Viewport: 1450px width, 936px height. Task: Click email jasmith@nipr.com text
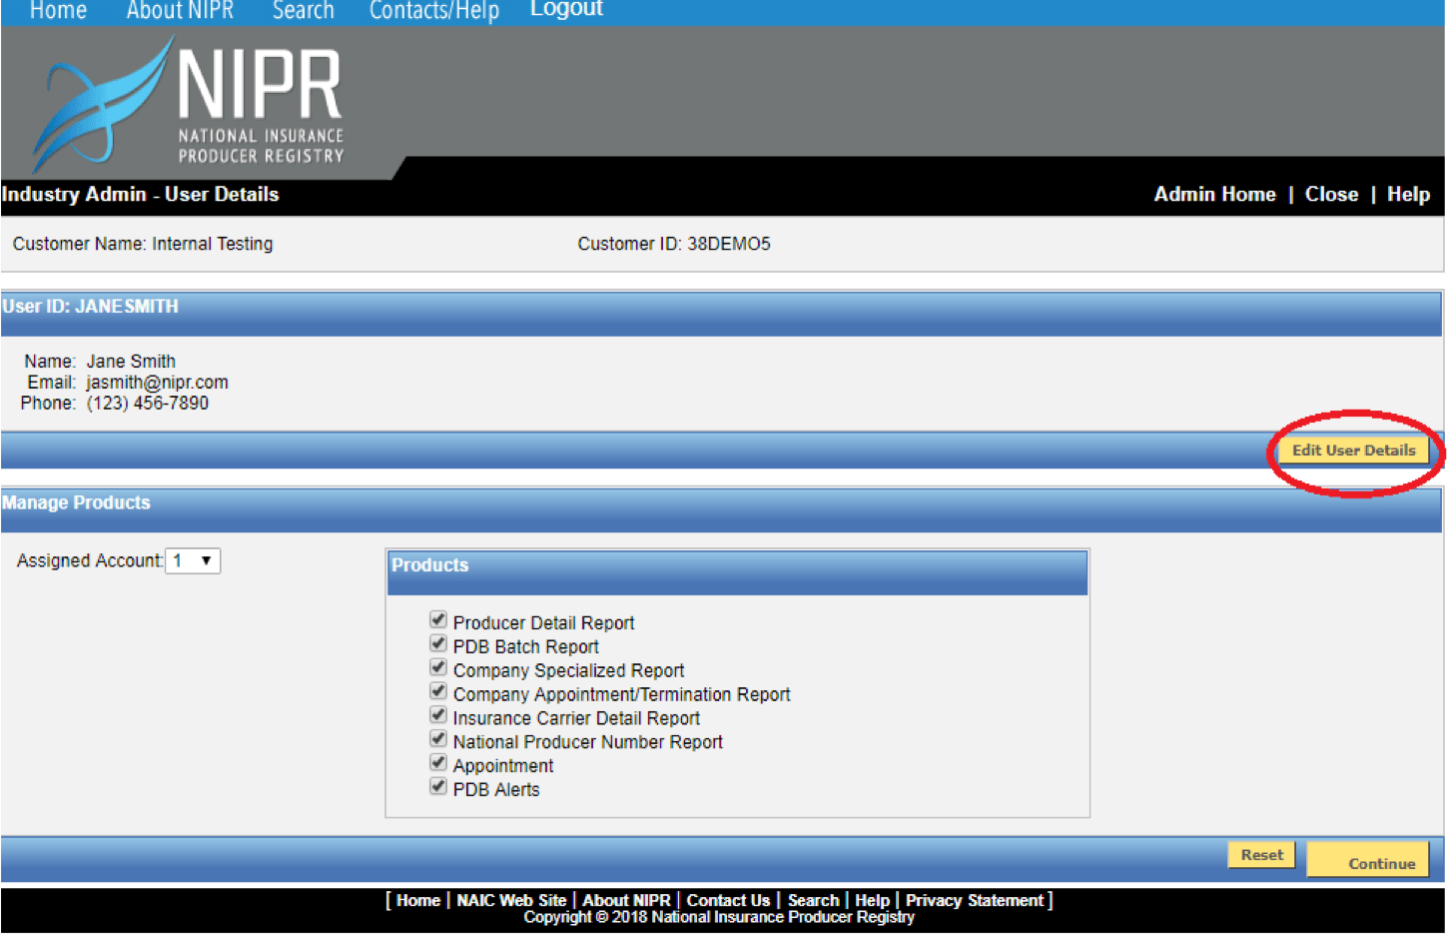coord(157,383)
